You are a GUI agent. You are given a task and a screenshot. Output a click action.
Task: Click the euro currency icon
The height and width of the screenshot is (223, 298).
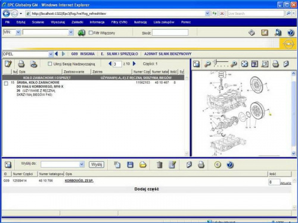click(218, 165)
